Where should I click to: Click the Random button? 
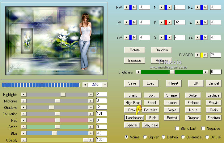[162, 50]
